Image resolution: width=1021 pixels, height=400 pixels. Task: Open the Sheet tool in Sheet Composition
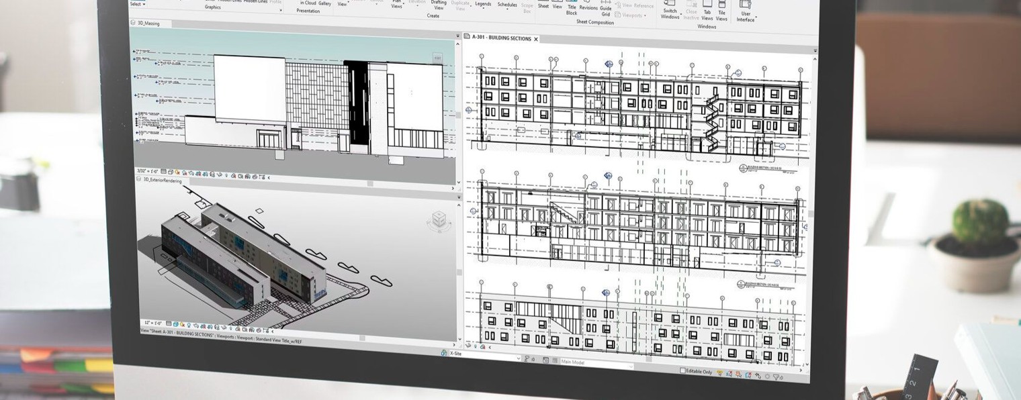coord(543,5)
